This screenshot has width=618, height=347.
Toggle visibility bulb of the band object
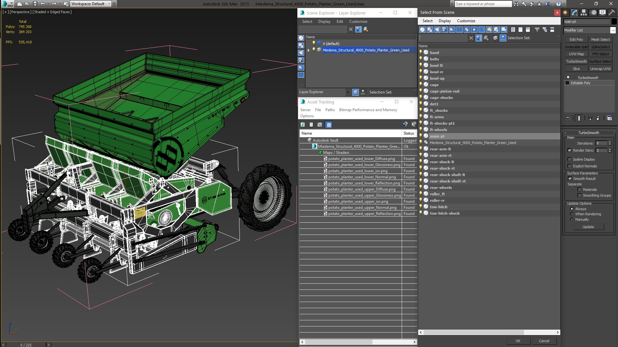point(421,52)
